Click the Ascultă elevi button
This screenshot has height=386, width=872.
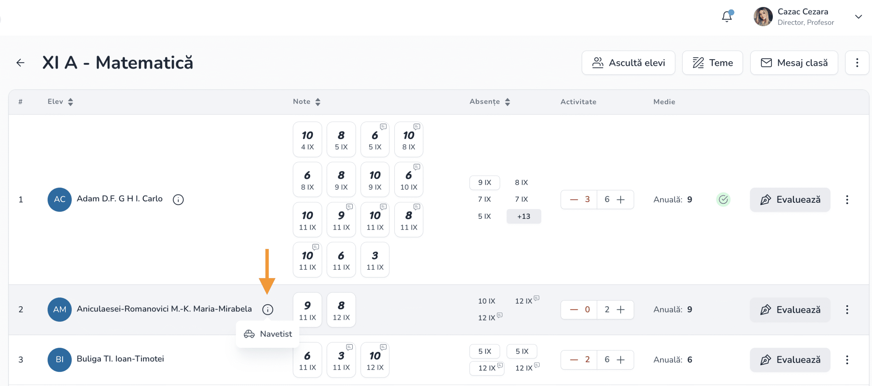tap(628, 63)
